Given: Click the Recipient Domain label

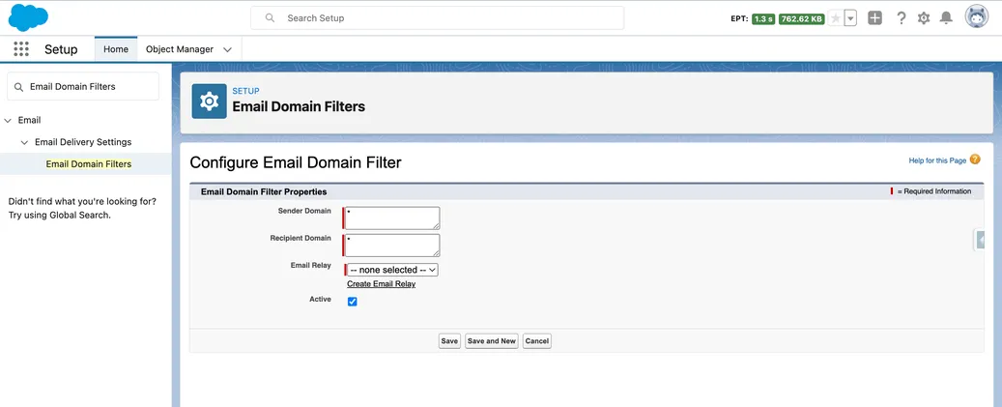Looking at the screenshot, I should coord(301,239).
